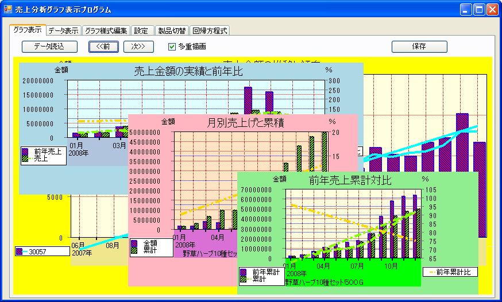This screenshot has height=302, width=502.
Task: Click the 前年累計比 legend entry
Action: pos(450,272)
